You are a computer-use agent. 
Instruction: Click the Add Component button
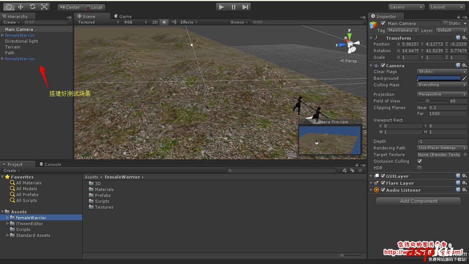pyautogui.click(x=418, y=201)
